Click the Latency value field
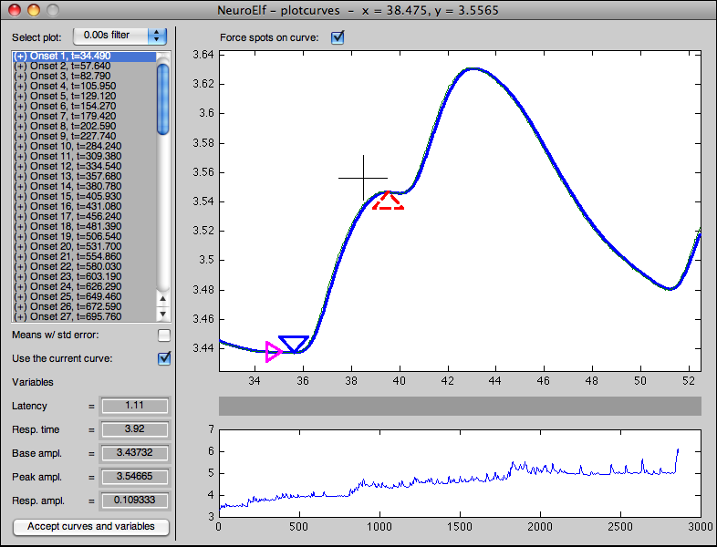This screenshot has height=547, width=717. (x=133, y=406)
